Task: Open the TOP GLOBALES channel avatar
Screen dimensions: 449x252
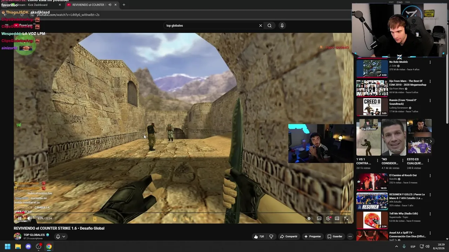Action: (x=18, y=236)
